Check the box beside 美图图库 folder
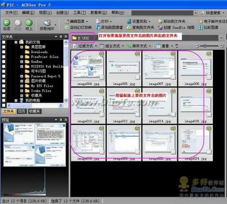The height and width of the screenshot is (204, 227). tap(4, 47)
